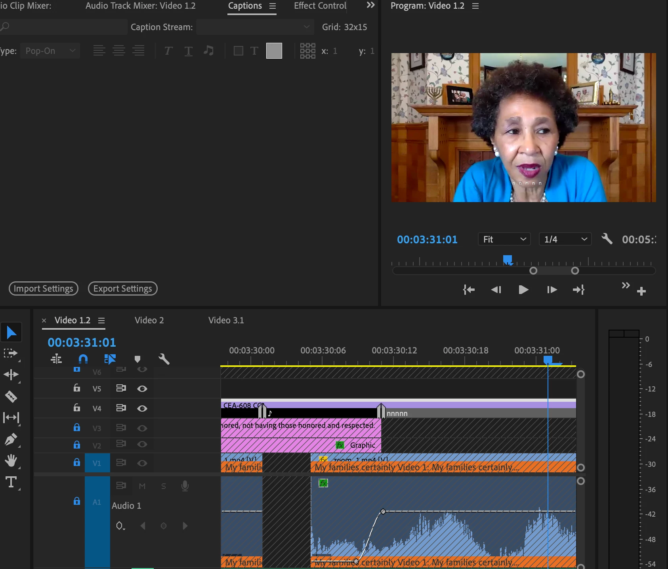This screenshot has height=569, width=668.
Task: Select the Hand tool
Action: pyautogui.click(x=11, y=461)
